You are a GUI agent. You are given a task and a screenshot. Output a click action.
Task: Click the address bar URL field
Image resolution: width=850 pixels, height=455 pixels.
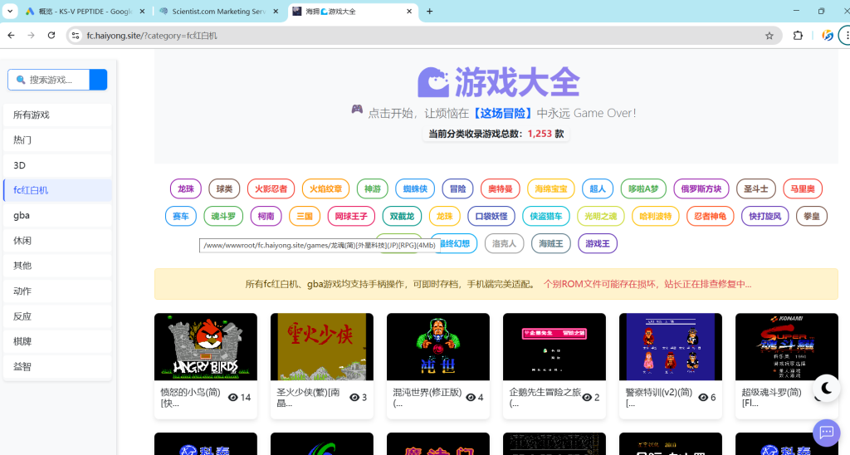[x=423, y=36]
